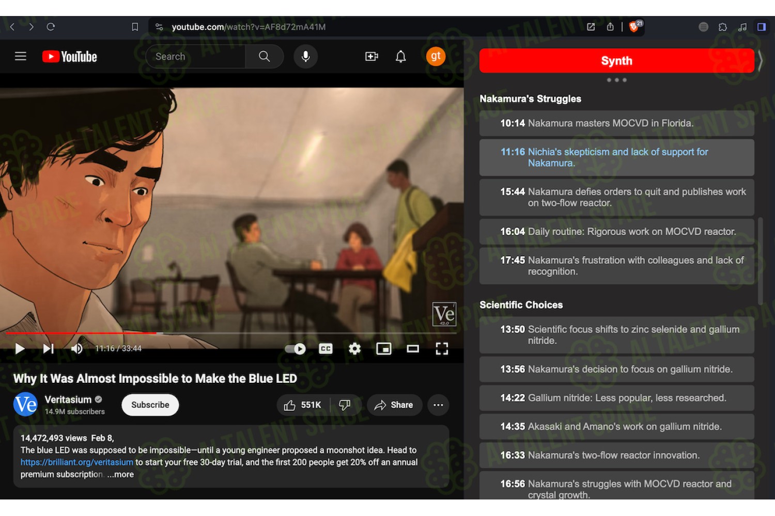The width and height of the screenshot is (775, 516).
Task: Toggle the browser sidebar panel
Action: pyautogui.click(x=762, y=27)
